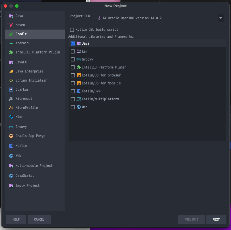Image resolution: width=231 pixels, height=230 pixels.
Task: Click the Spring Initializr power icon
Action: coord(11,80)
